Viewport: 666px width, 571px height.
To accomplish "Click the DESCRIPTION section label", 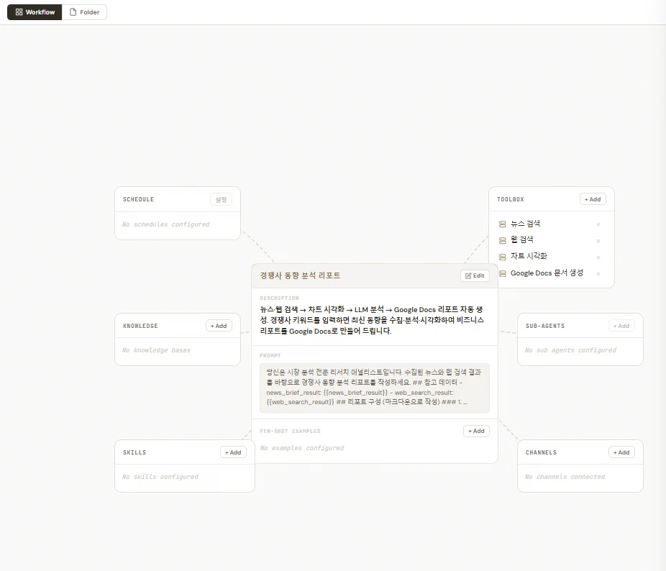I will [279, 298].
